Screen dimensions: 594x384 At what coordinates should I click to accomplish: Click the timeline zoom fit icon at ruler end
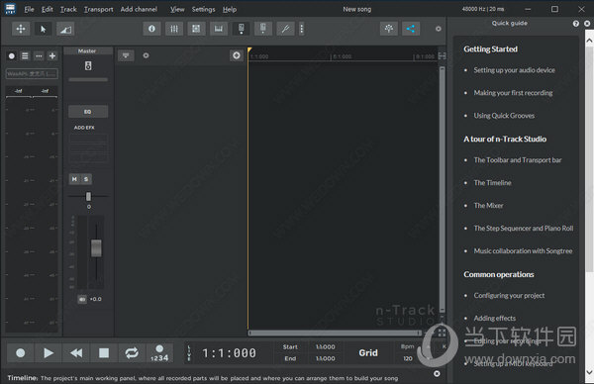pyautogui.click(x=442, y=56)
